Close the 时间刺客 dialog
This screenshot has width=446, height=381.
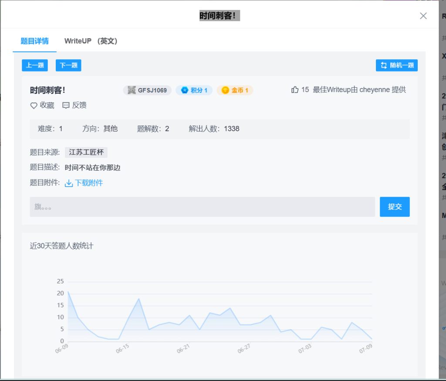click(x=423, y=16)
